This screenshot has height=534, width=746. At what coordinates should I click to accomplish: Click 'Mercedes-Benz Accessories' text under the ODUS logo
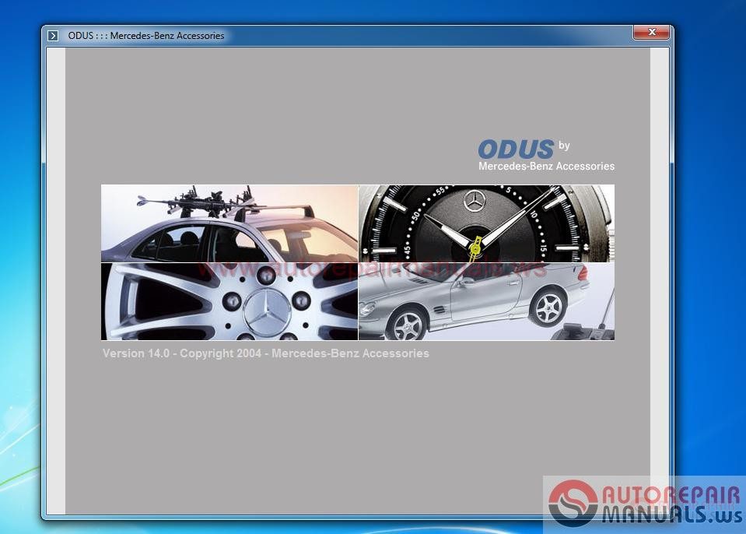(x=546, y=166)
